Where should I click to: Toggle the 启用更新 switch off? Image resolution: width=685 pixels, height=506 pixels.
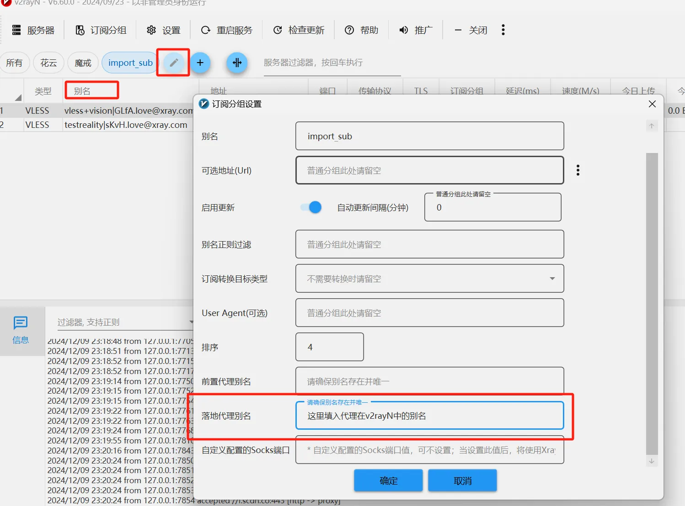tap(311, 207)
